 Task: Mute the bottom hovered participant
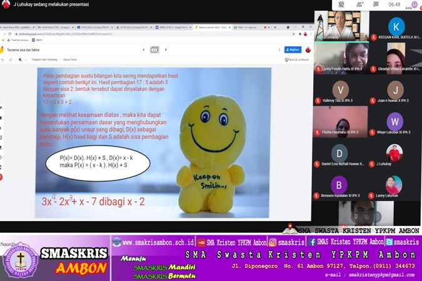[366, 217]
